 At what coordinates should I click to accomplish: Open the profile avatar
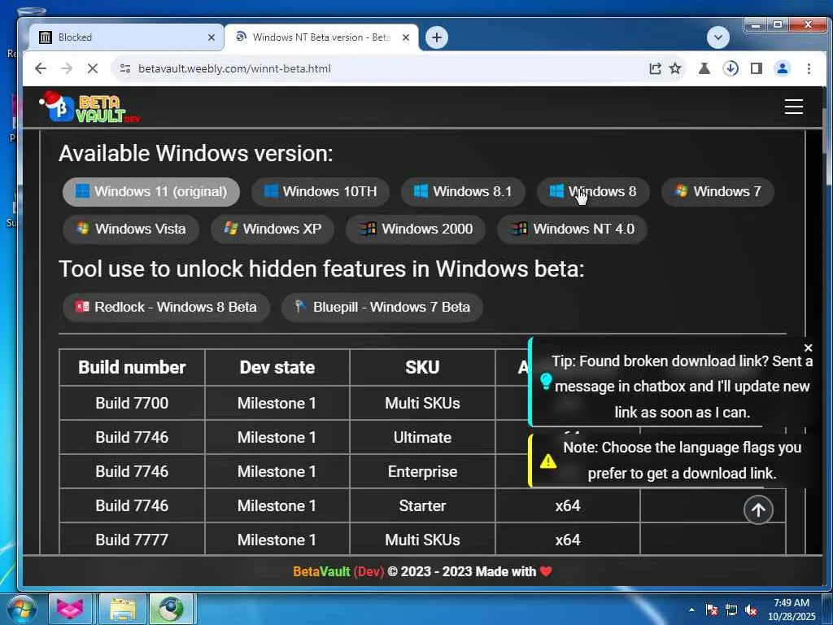click(783, 68)
